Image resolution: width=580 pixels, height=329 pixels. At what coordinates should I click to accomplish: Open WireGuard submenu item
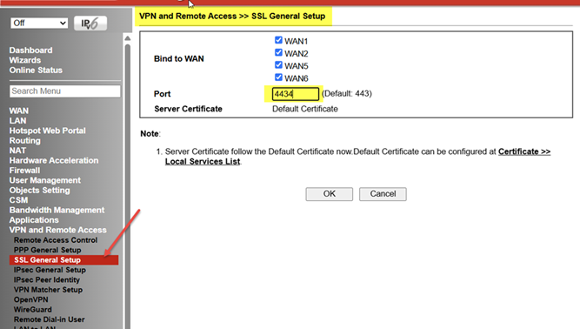(33, 309)
